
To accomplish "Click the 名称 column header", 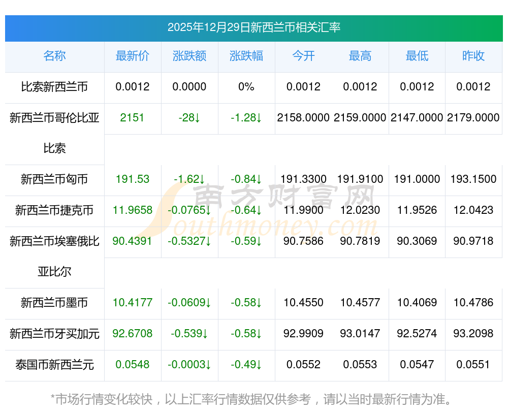I will 54,56.
